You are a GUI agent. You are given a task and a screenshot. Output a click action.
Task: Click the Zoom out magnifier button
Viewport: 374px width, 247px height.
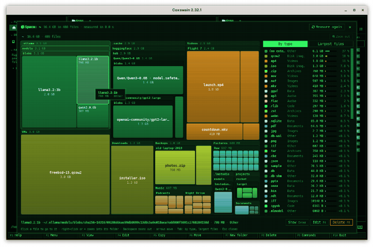coord(341,37)
